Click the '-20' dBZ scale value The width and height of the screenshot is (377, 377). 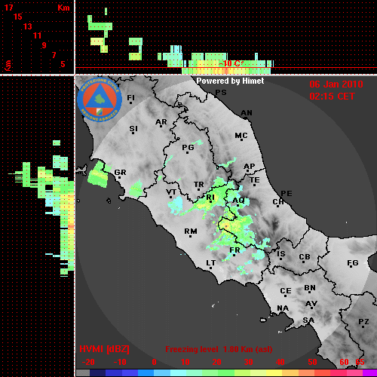point(88,362)
